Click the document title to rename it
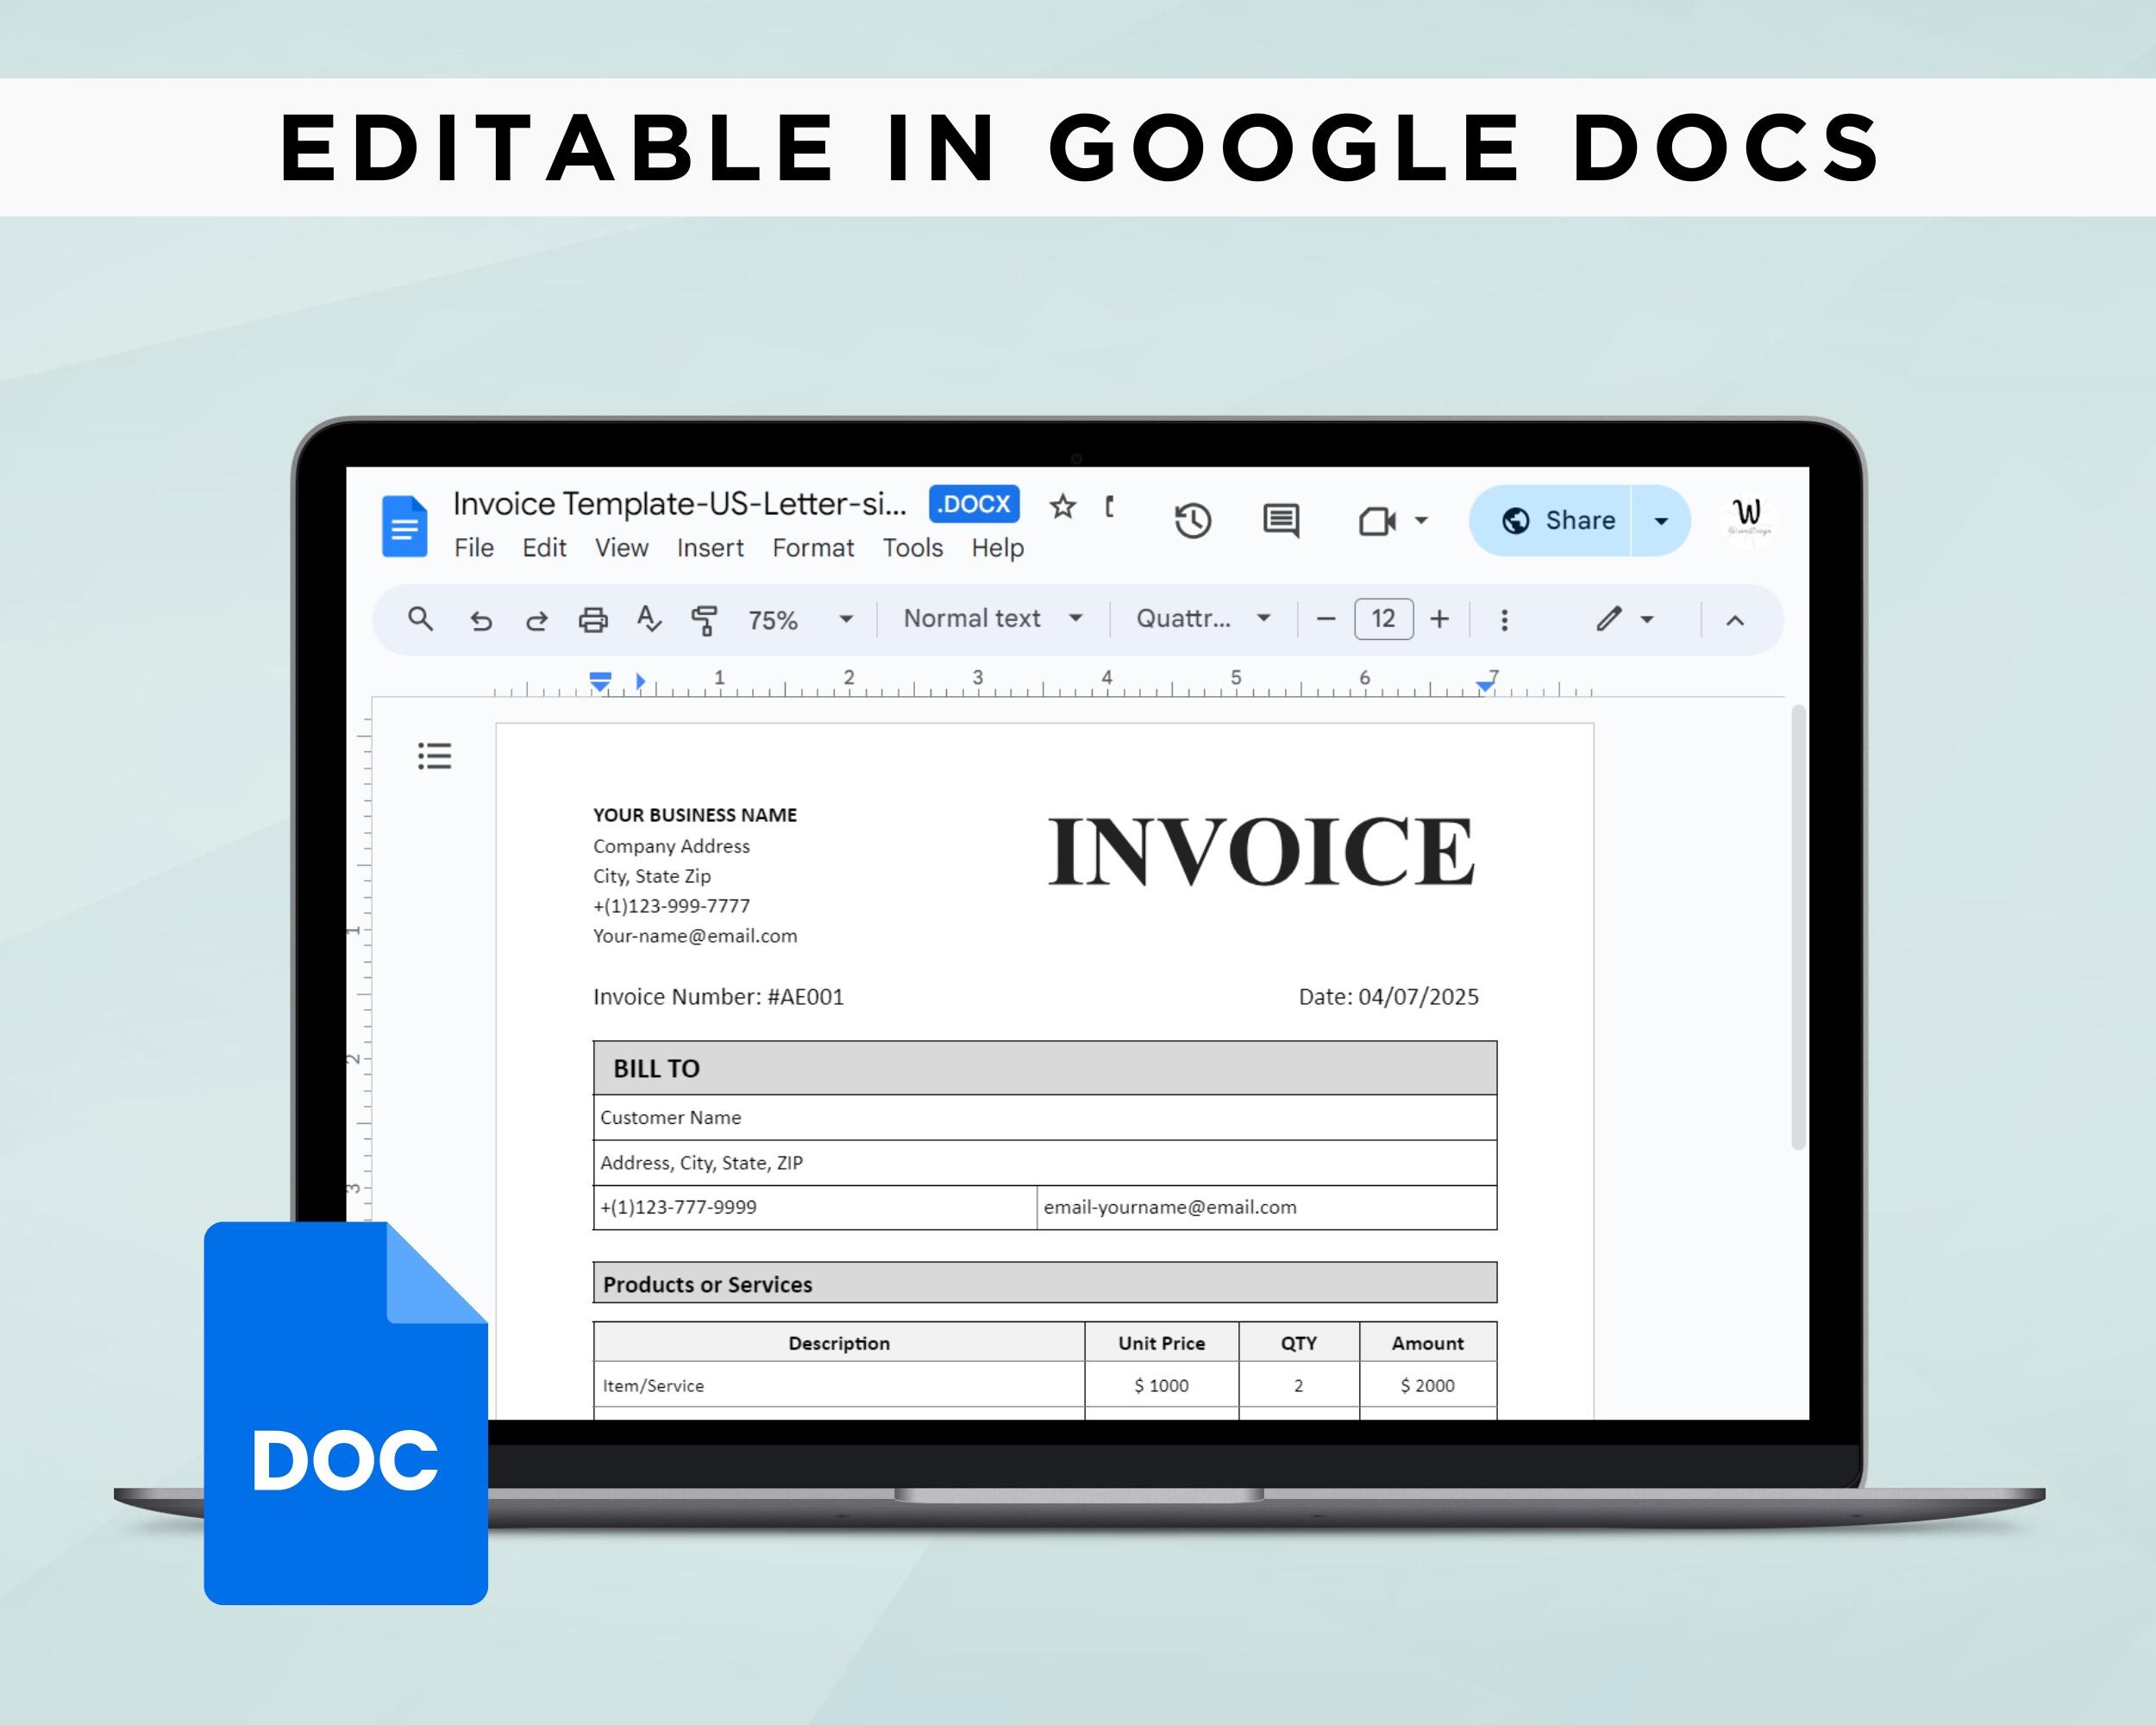Image resolution: width=2156 pixels, height=1725 pixels. point(680,504)
